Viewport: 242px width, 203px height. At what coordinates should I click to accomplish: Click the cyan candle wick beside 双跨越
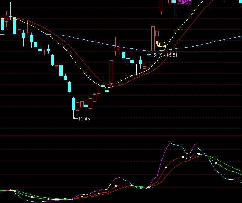(174, 8)
